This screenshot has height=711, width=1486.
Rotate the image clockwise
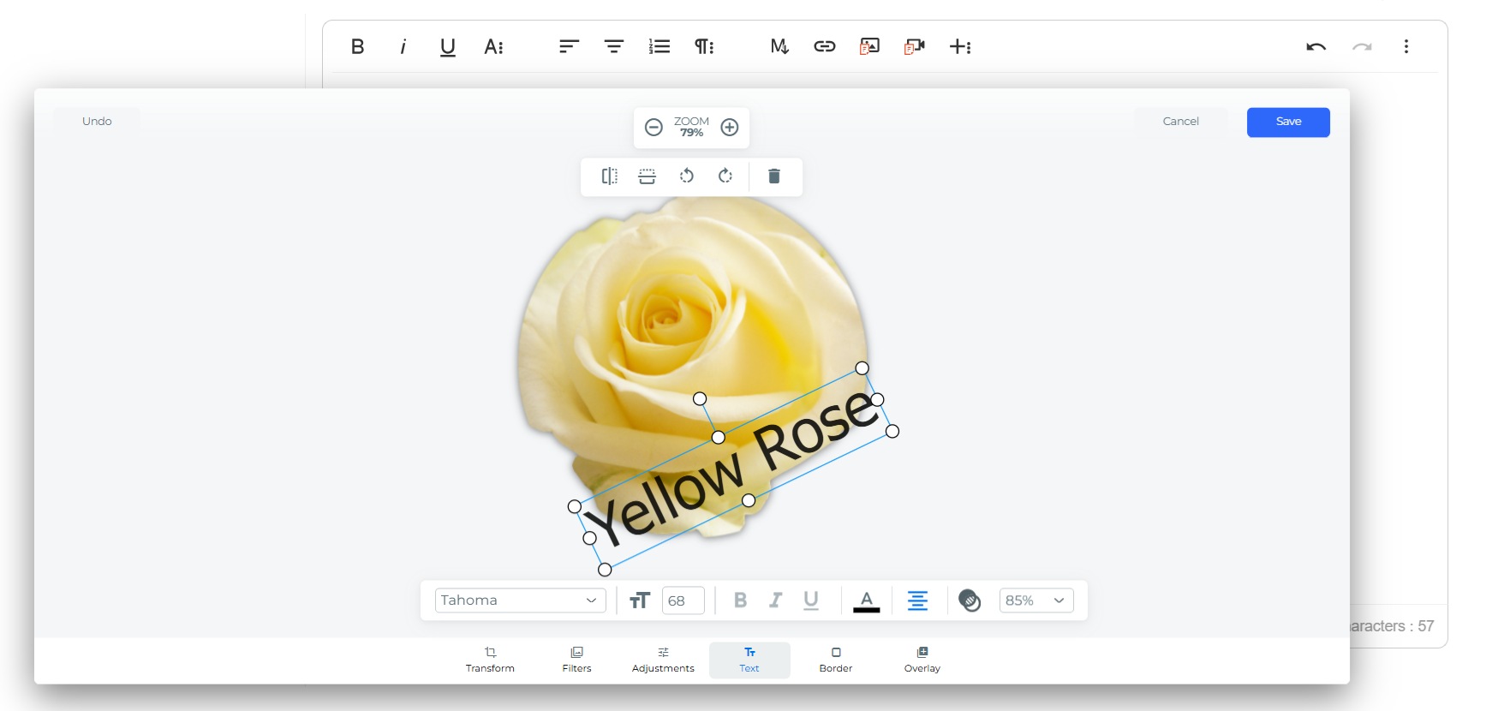[725, 176]
